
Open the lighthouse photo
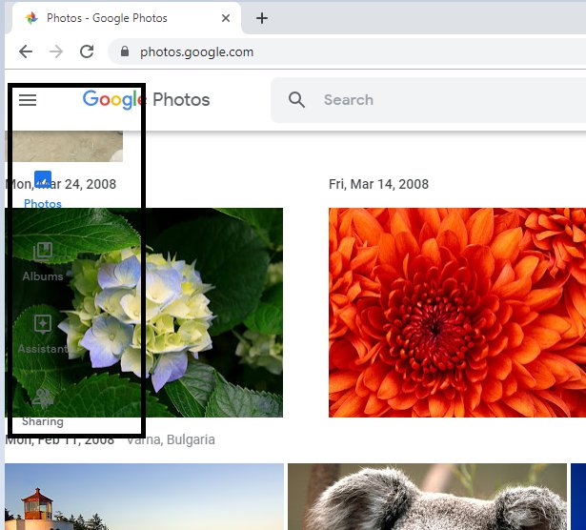point(144,497)
